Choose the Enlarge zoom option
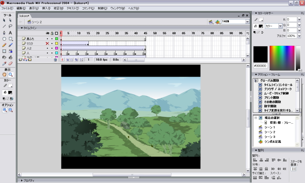305x183 pixels. point(5,110)
